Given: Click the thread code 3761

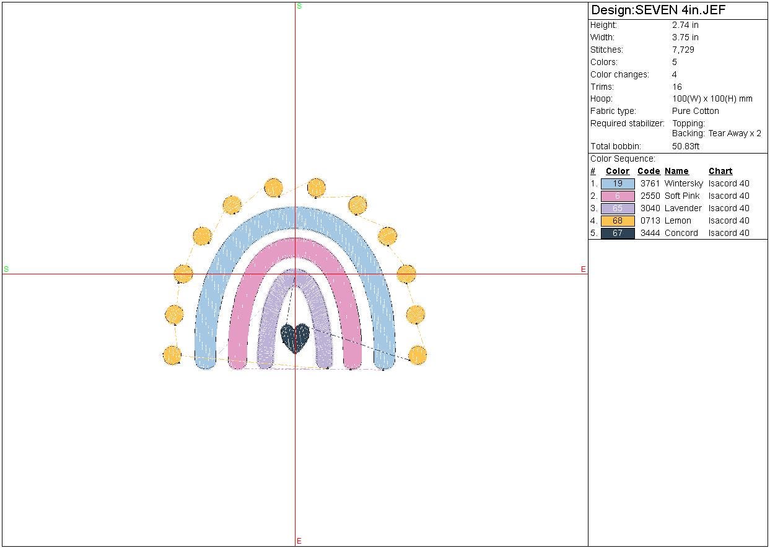Looking at the screenshot, I should (x=650, y=184).
